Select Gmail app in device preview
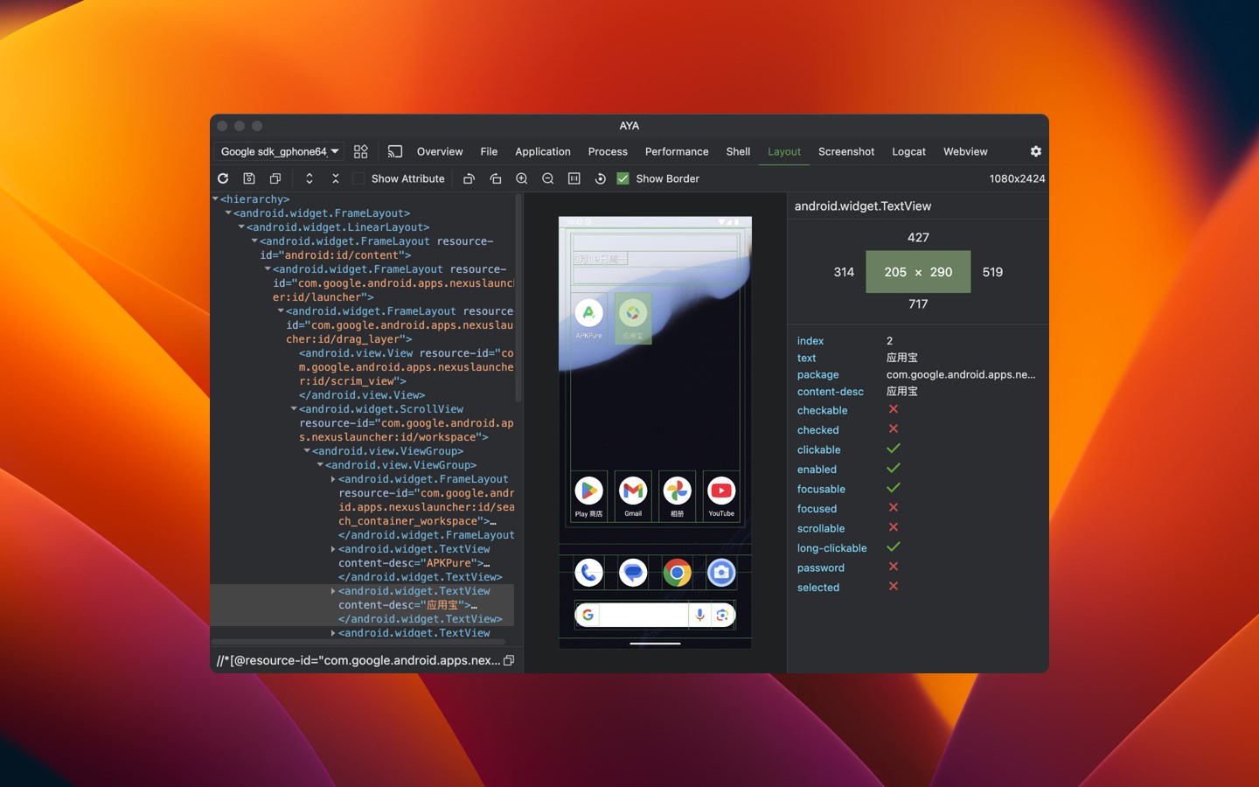 pyautogui.click(x=633, y=497)
